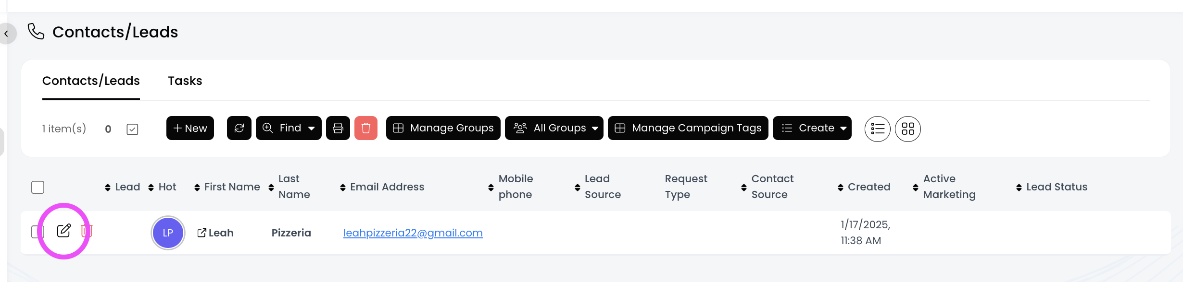Switch to grid view icon

pos(908,129)
